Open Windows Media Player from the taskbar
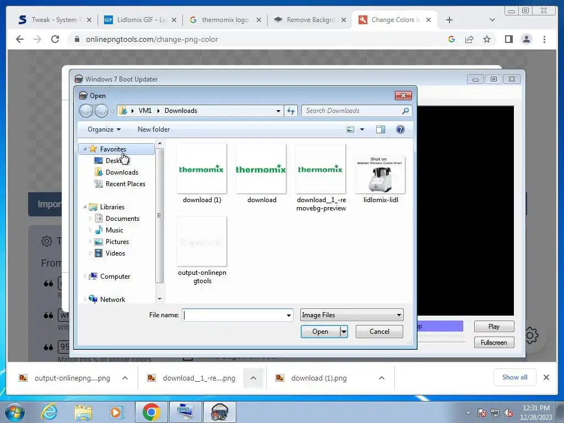The image size is (564, 423). click(x=117, y=412)
